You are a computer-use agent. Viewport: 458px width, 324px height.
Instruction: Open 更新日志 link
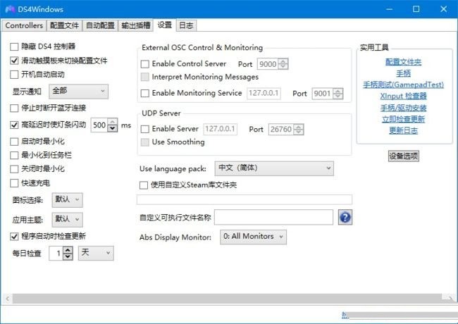point(403,130)
